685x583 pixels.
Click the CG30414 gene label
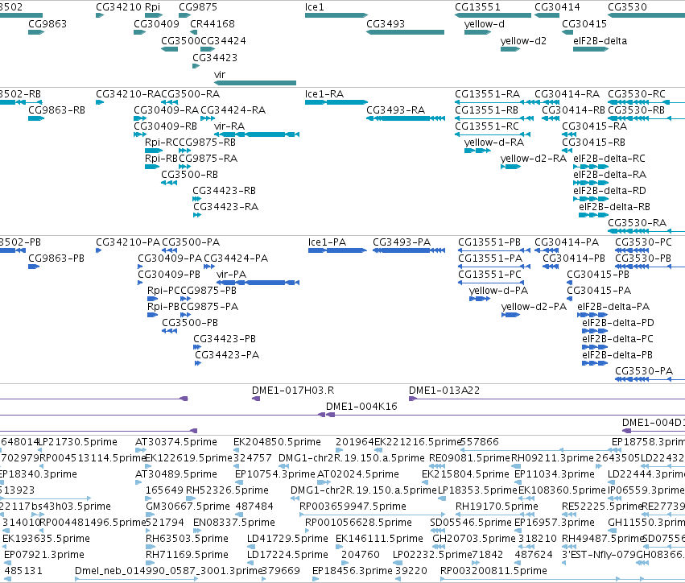(x=558, y=7)
